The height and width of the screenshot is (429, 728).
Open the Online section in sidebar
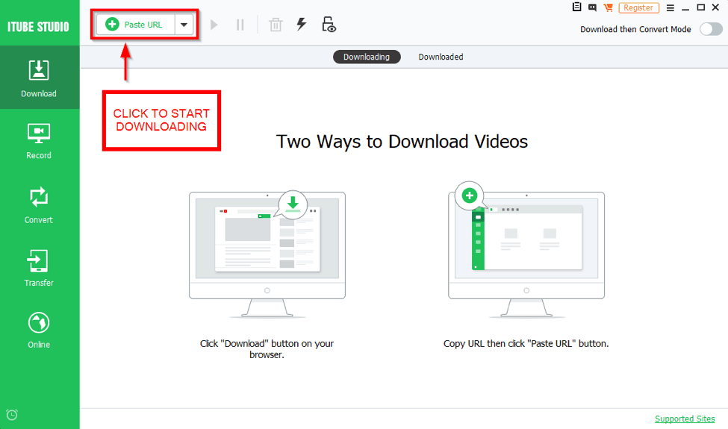point(39,330)
